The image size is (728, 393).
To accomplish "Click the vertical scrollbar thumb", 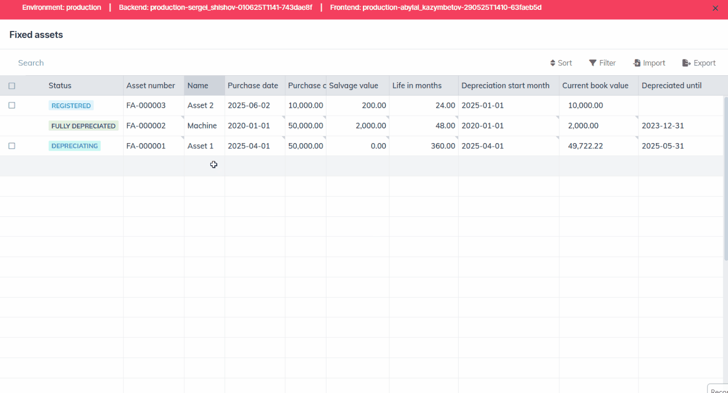I will click(x=726, y=178).
